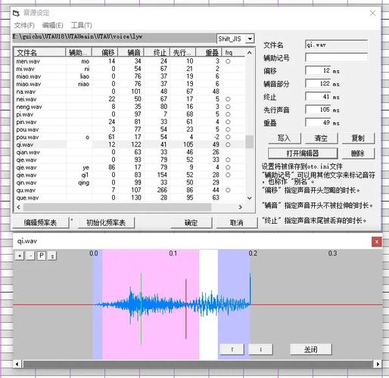This screenshot has height=378, width=389.
Task: Click the down arrow button in editor
Action: [x=260, y=349]
